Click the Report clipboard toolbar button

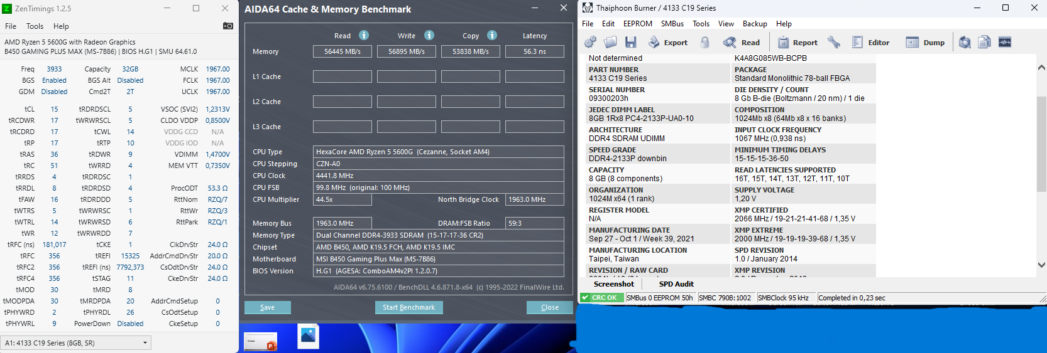click(798, 42)
